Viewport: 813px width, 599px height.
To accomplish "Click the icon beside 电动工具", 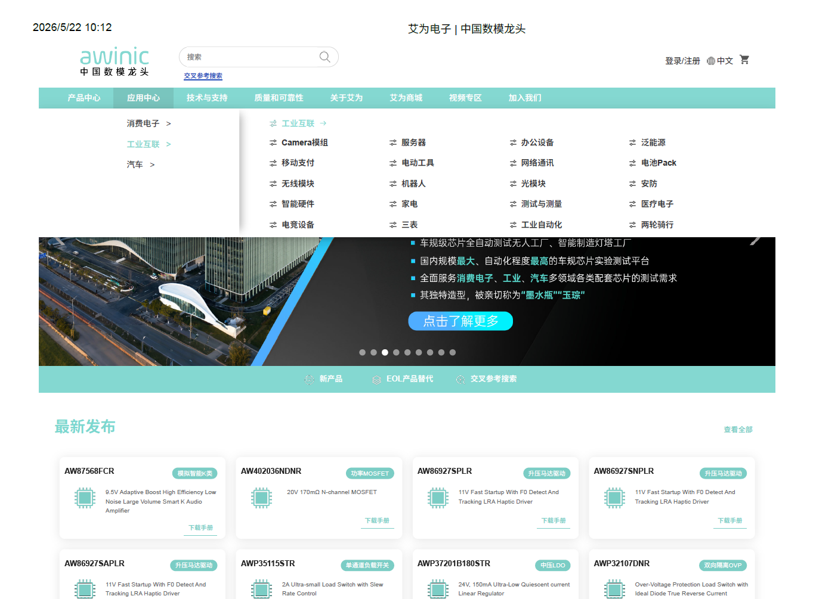I will [393, 163].
